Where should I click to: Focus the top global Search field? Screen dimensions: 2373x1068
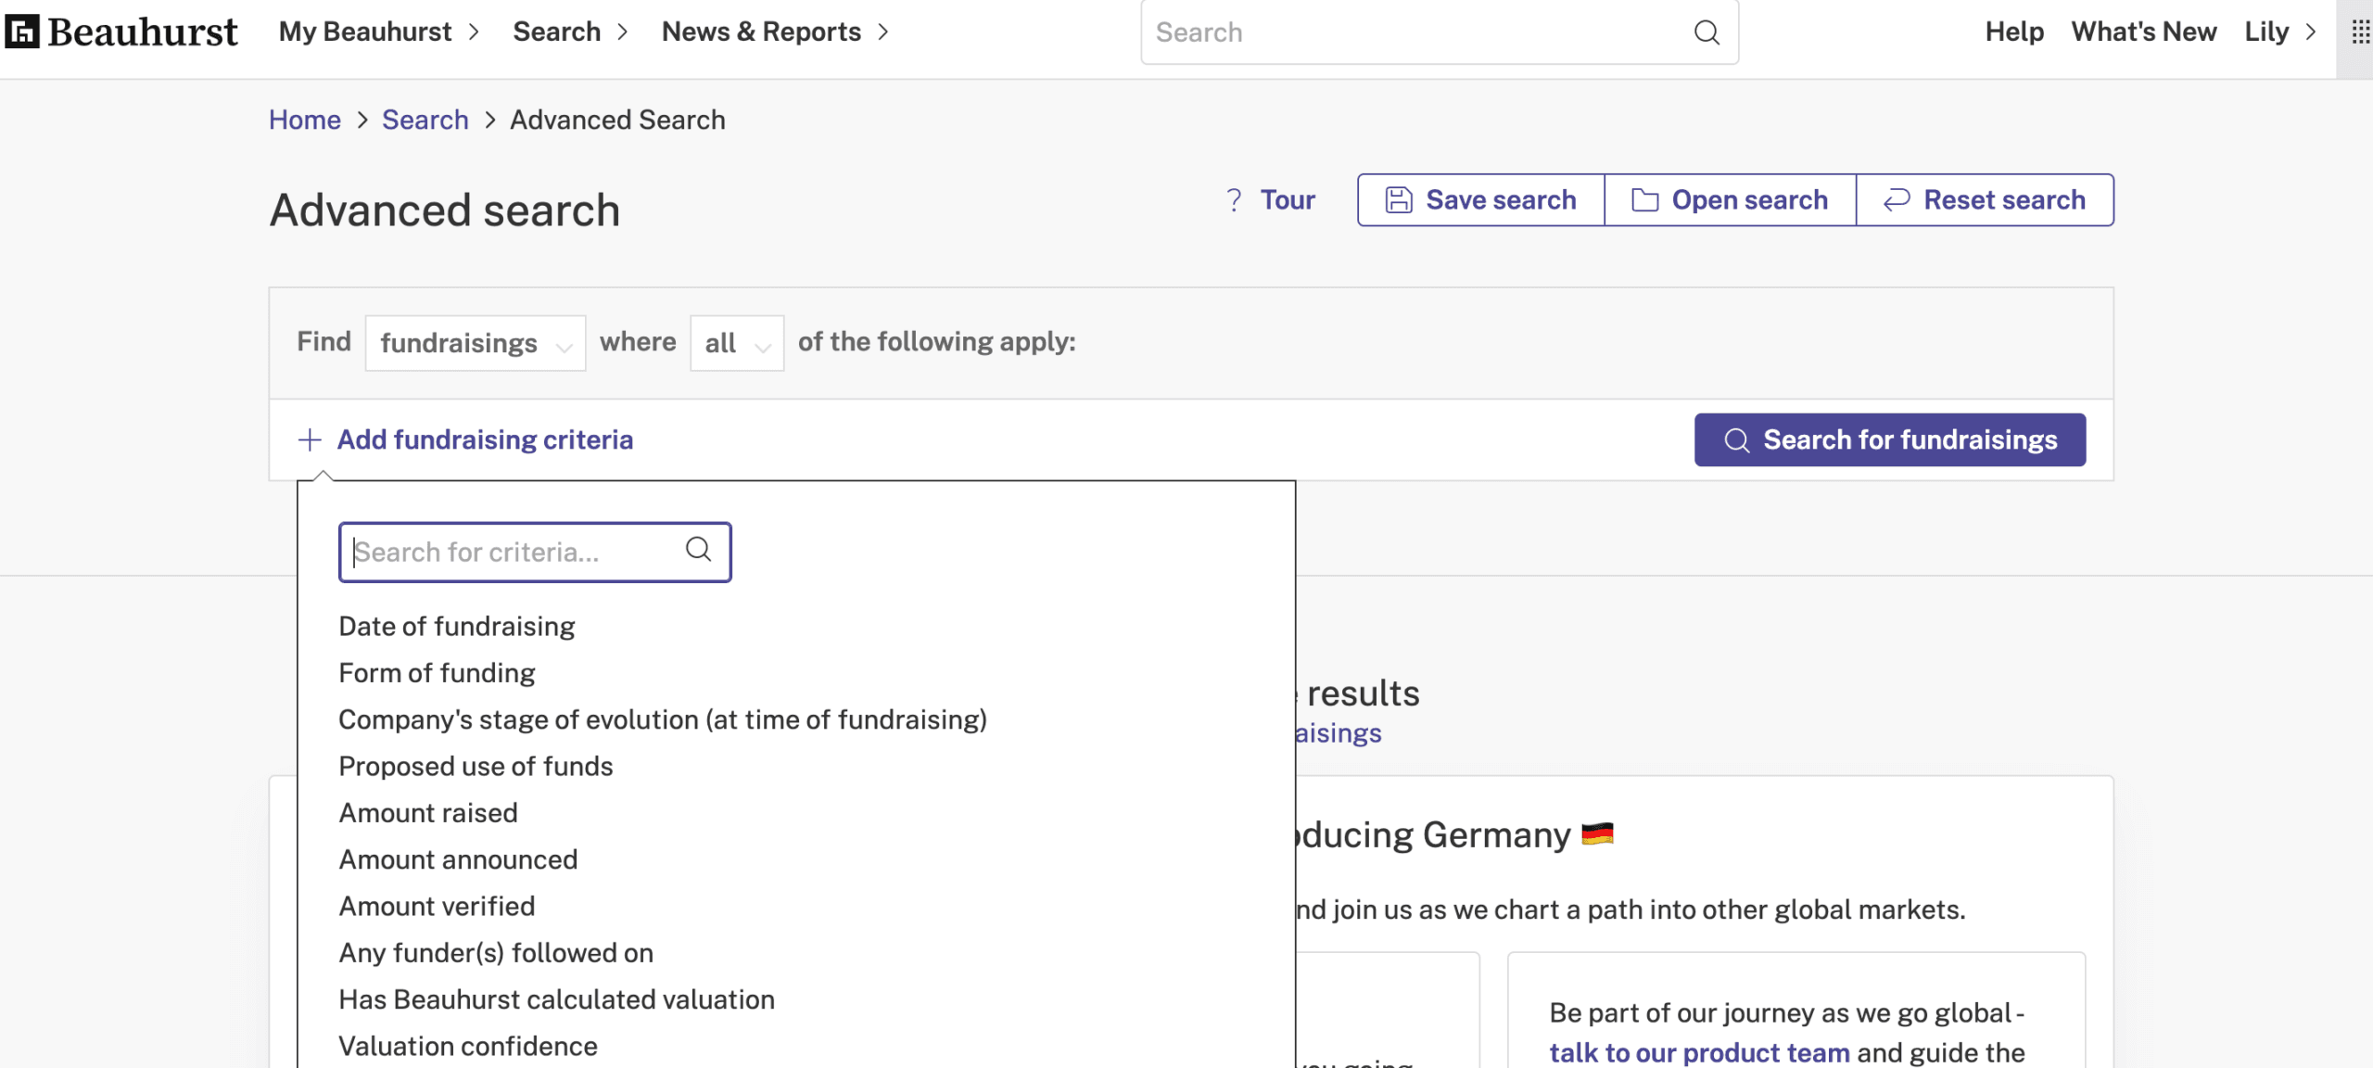pos(1440,32)
